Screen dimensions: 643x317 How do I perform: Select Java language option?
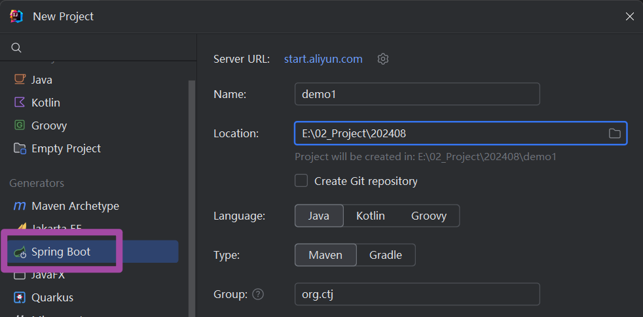pyautogui.click(x=319, y=216)
